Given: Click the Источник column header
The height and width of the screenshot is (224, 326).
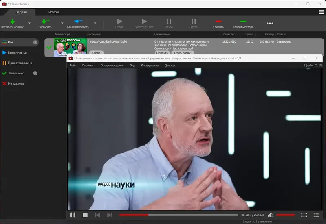Looking at the screenshot, I should pyautogui.click(x=95, y=34).
